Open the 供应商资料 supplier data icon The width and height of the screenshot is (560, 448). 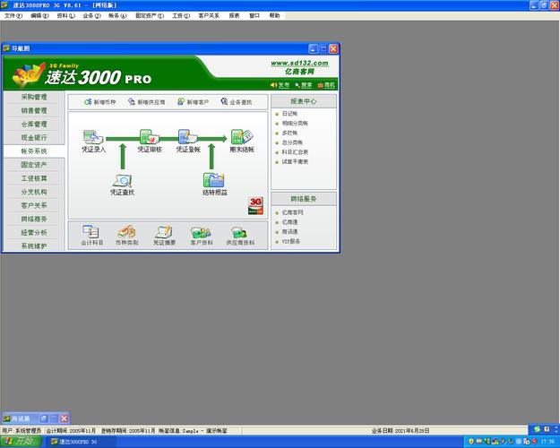[x=240, y=235]
